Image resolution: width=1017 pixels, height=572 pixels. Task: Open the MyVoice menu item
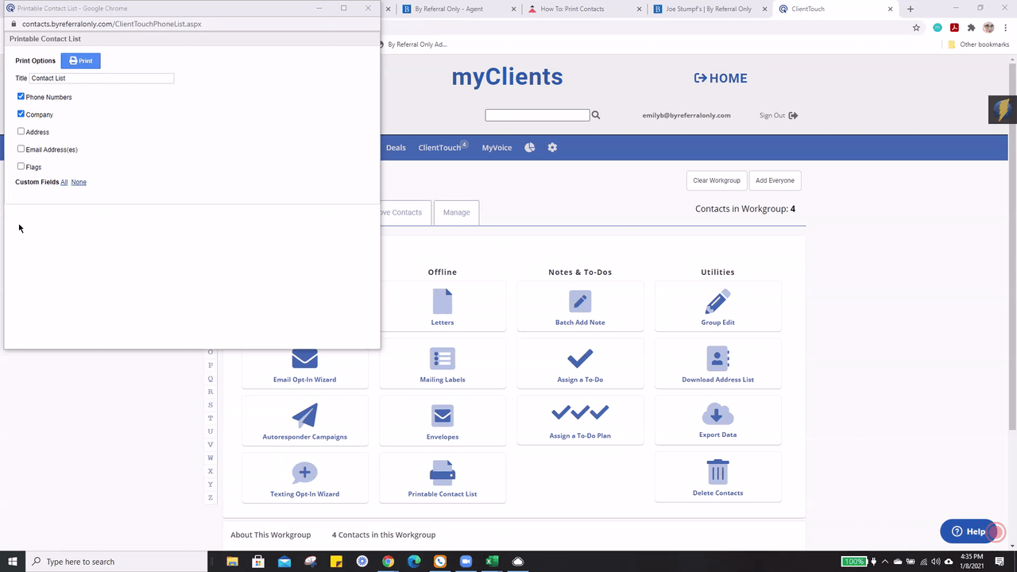click(497, 148)
